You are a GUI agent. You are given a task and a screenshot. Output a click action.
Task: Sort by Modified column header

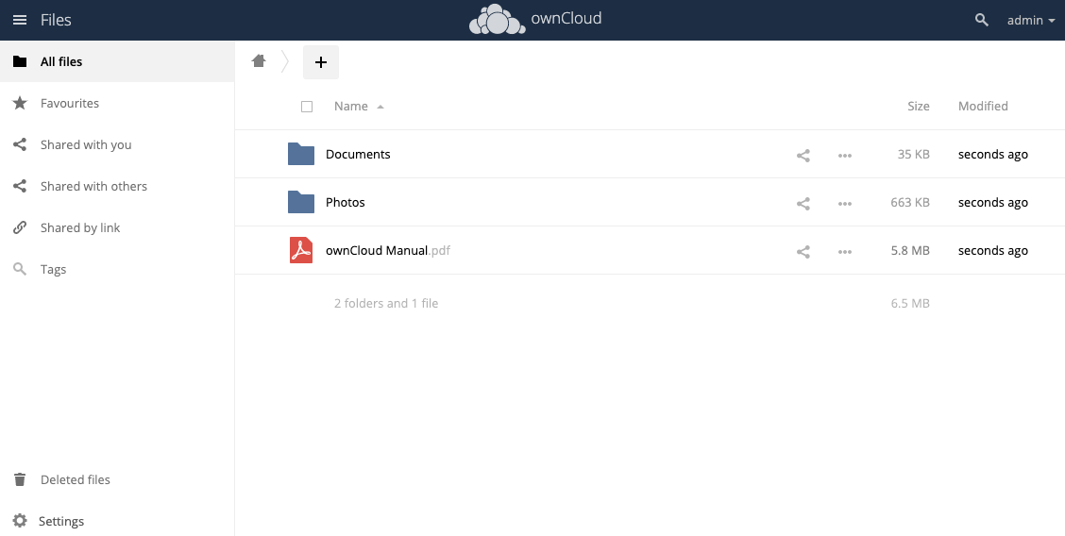tap(983, 106)
